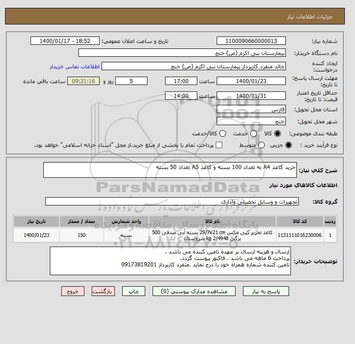Click the گروه کالا label
The height and width of the screenshot is (344, 355).
coord(325,202)
